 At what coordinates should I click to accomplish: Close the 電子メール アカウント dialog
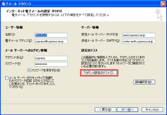pyautogui.click(x=163, y=4)
